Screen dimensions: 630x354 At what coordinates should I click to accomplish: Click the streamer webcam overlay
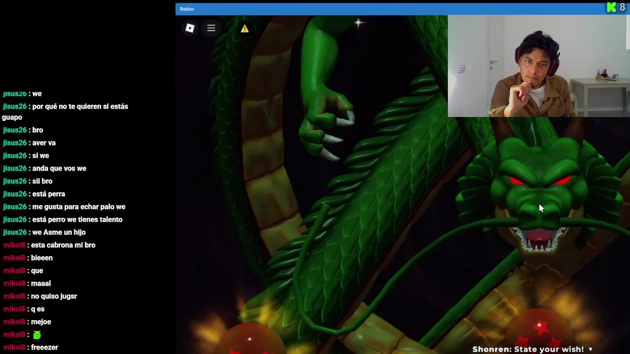[539, 66]
